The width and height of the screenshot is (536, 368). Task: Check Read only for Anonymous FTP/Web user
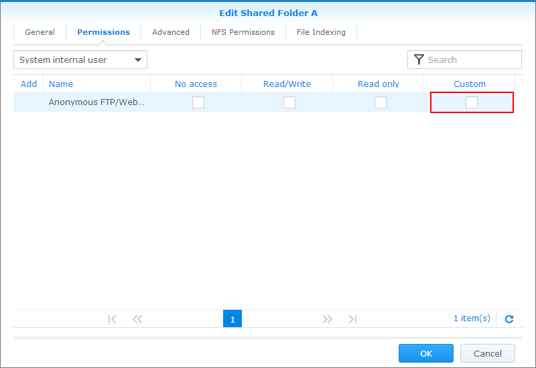381,102
